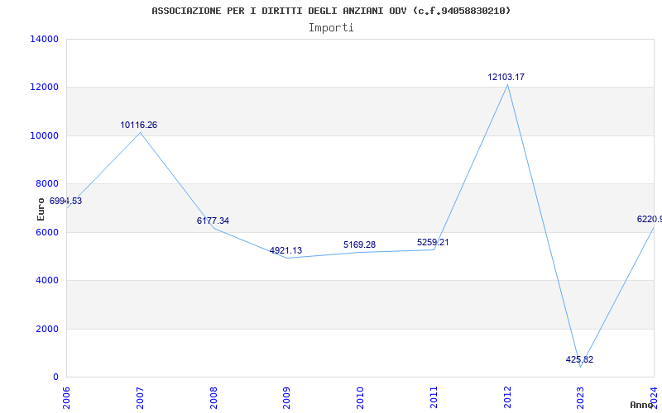Click the 8000 y-axis value
This screenshot has width=662, height=413.
tap(46, 183)
